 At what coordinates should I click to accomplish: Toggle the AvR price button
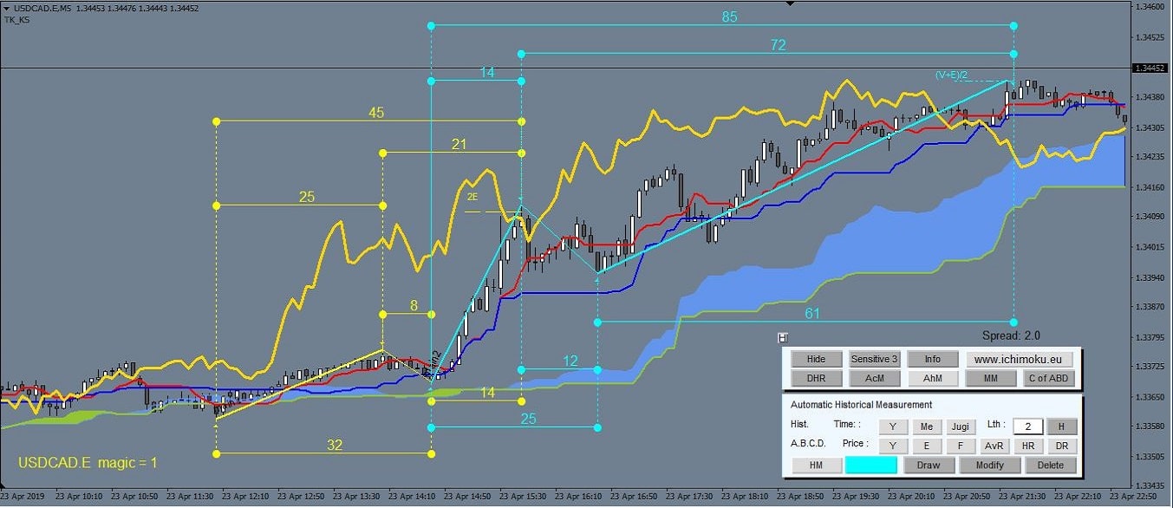994,446
